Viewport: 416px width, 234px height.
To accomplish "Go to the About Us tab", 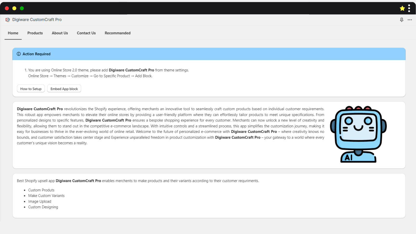I will pos(60,33).
